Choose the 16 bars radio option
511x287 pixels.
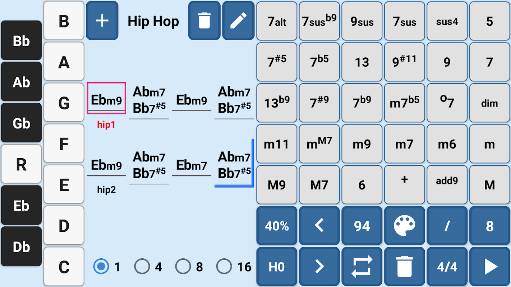(x=224, y=267)
